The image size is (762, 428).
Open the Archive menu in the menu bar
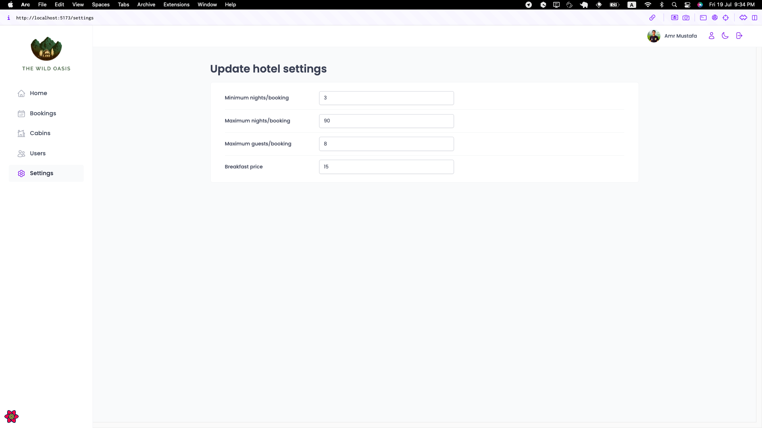coord(146,5)
